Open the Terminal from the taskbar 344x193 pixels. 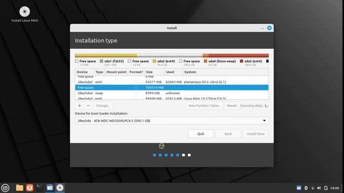(x=40, y=188)
